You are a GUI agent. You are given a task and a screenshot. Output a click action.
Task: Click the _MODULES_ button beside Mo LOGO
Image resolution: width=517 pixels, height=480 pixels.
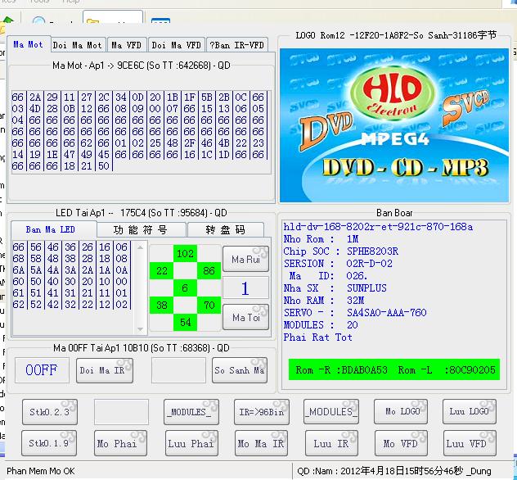331,412
